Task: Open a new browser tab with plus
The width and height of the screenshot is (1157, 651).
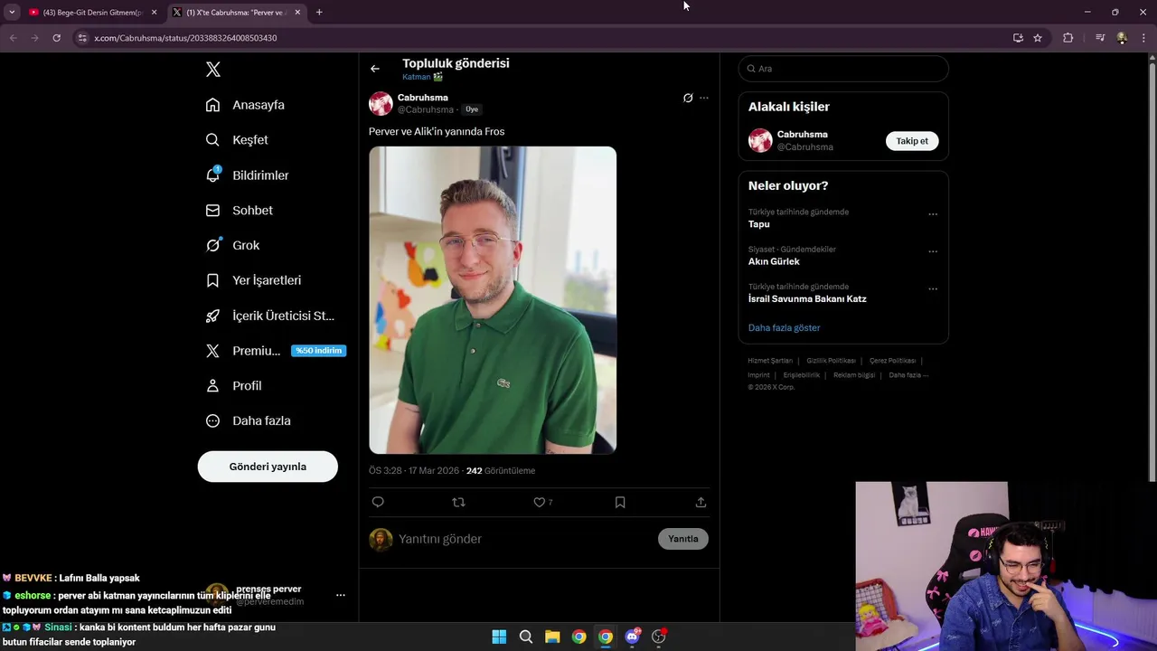Action: 319,12
